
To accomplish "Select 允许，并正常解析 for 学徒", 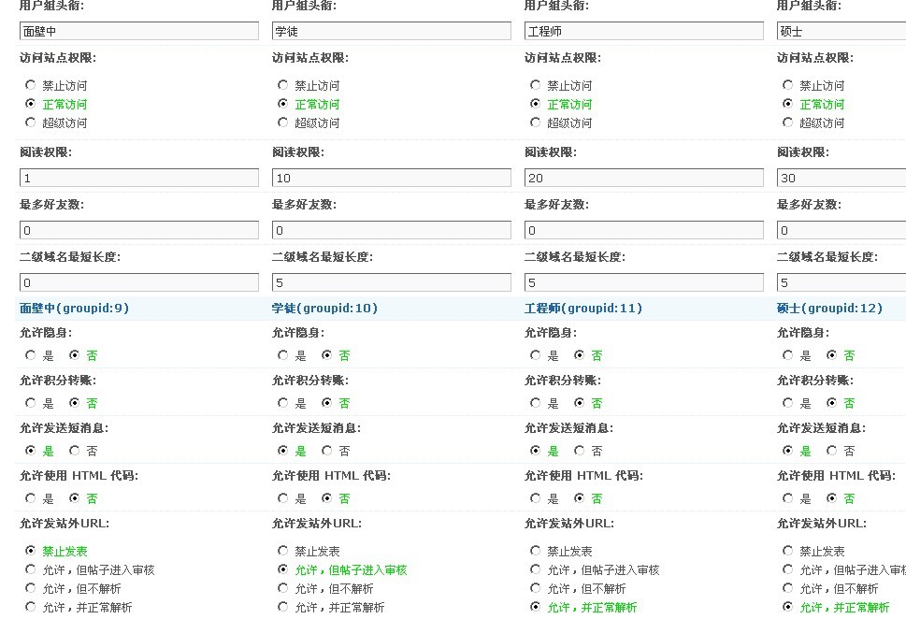I will pos(282,606).
